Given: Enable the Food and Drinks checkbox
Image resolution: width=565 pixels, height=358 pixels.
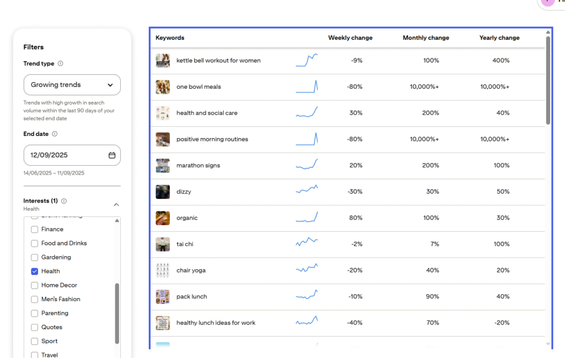Looking at the screenshot, I should [x=35, y=243].
